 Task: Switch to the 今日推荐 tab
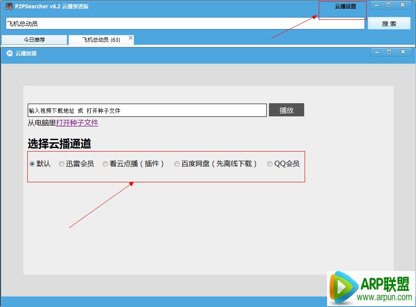tap(34, 40)
